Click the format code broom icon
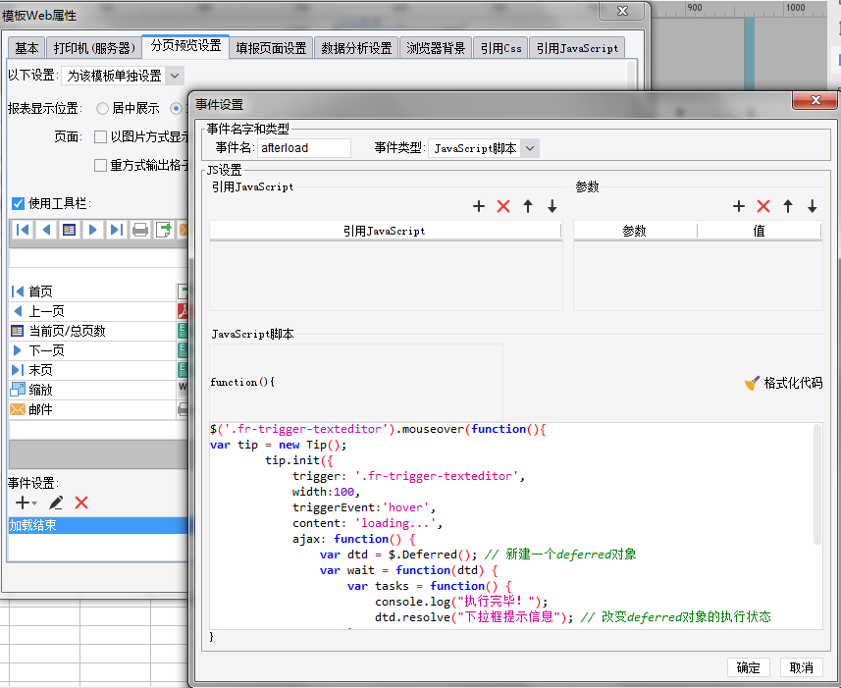Viewport: 841px width, 688px height. (x=752, y=383)
